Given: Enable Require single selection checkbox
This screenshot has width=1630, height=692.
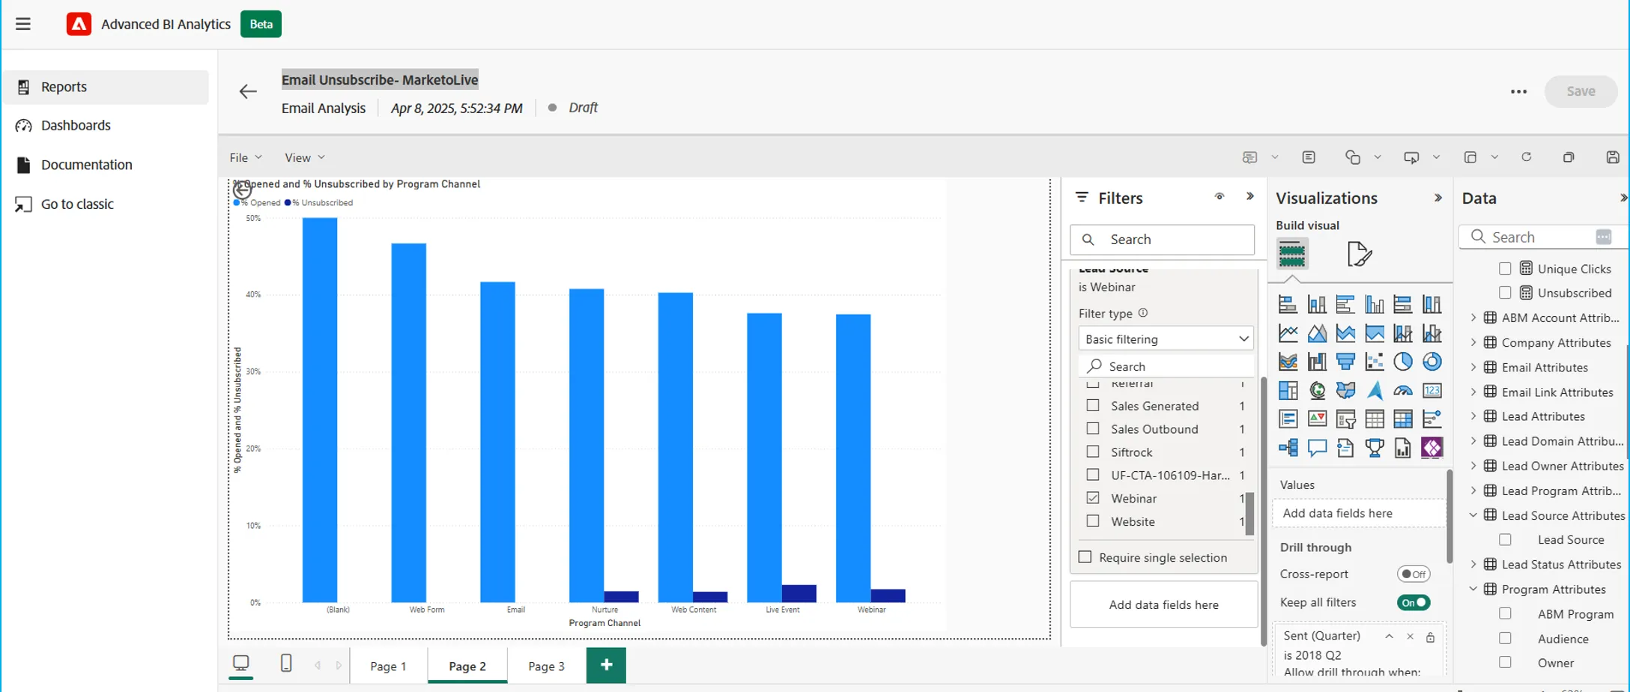Looking at the screenshot, I should [1085, 556].
